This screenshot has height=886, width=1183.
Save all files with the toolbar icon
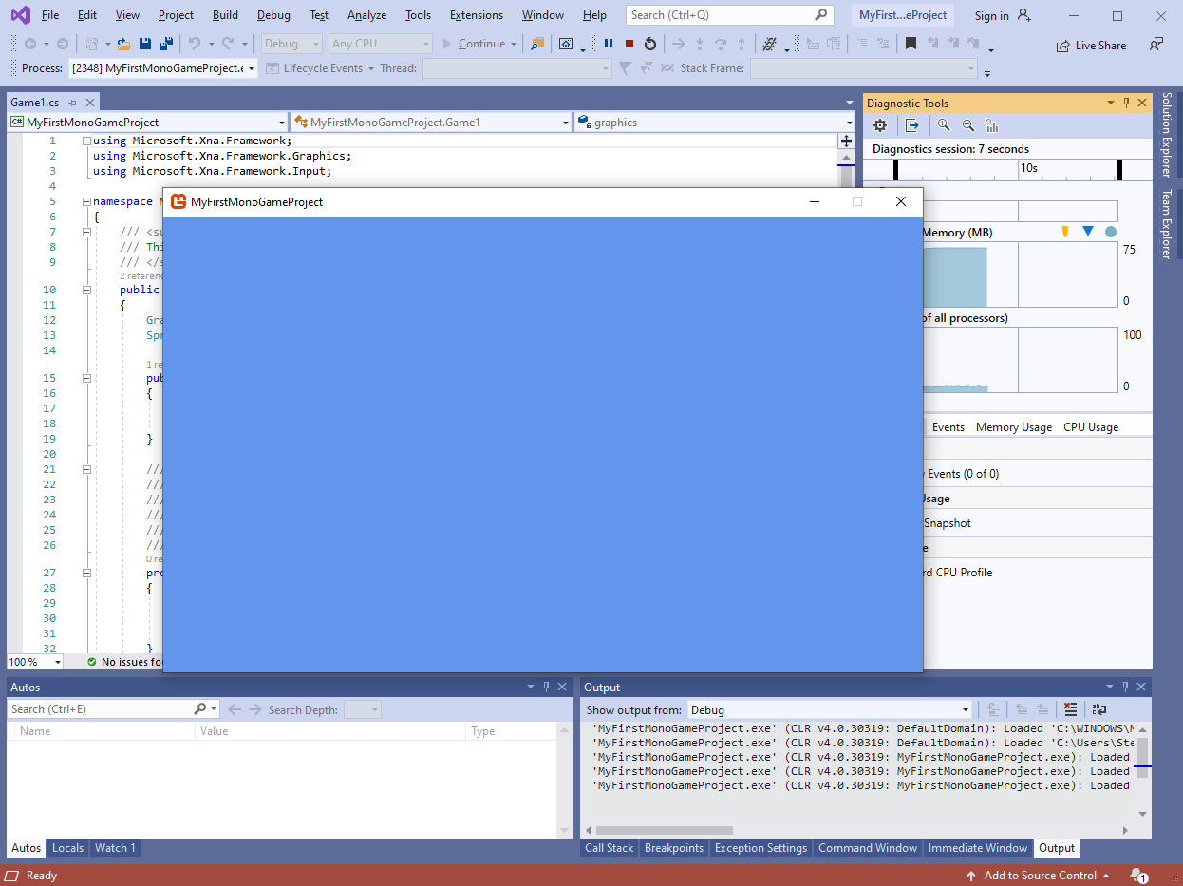tap(165, 44)
